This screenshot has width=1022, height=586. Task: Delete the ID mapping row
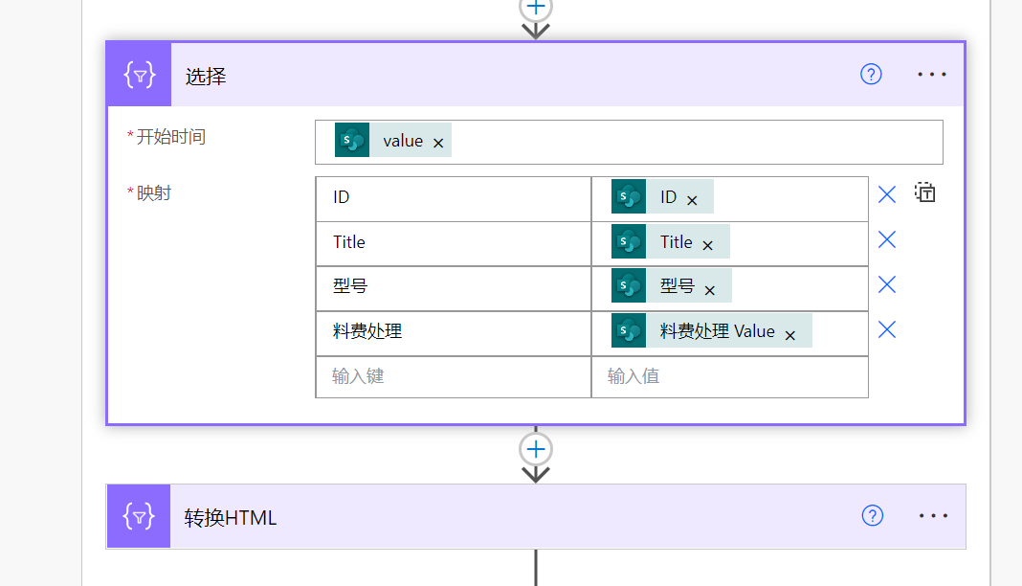[887, 194]
